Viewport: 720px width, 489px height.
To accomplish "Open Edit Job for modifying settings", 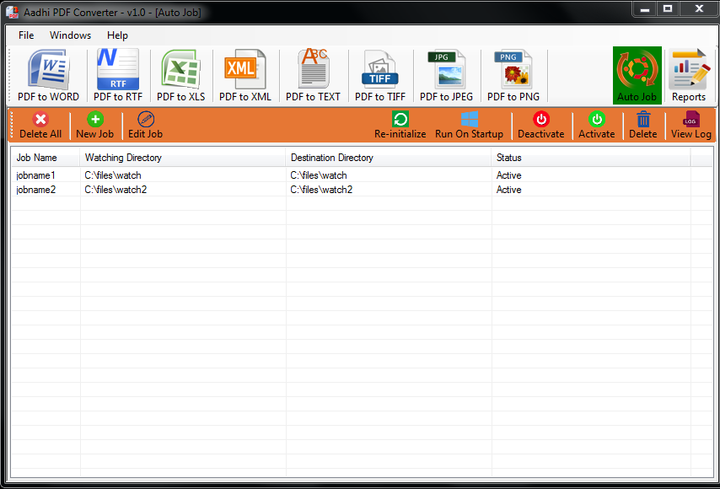I will point(144,125).
